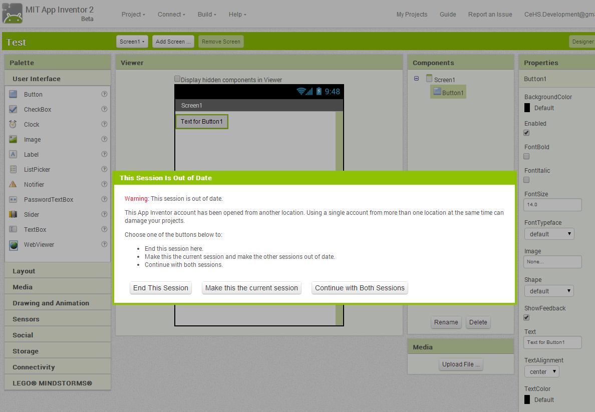Open the BackgroundColor black swatch
The image size is (595, 412).
pos(527,108)
